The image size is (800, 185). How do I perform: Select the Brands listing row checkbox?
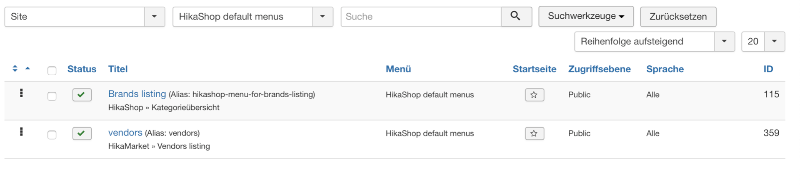click(52, 96)
